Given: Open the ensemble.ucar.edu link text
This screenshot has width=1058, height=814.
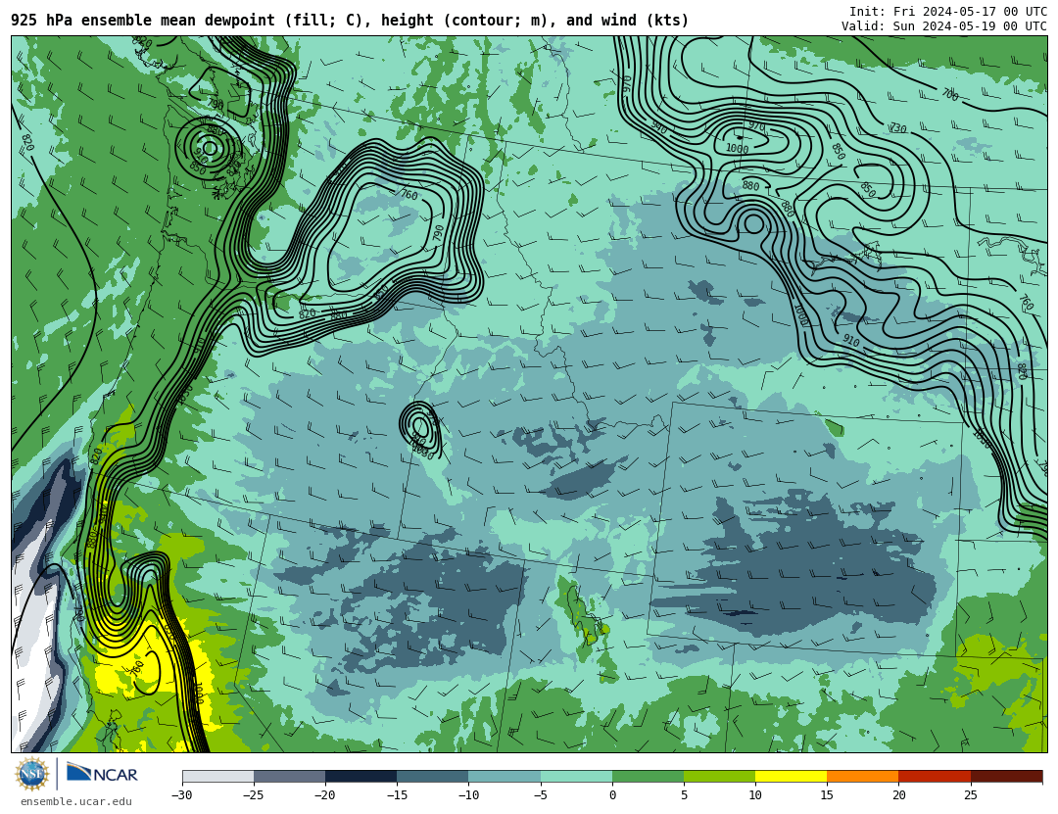Looking at the screenshot, I should point(76,802).
